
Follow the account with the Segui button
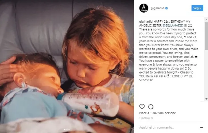pos(197,8)
